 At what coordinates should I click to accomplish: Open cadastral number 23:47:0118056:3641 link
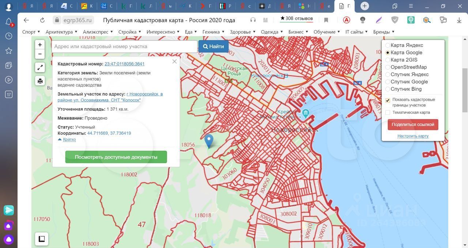coord(124,64)
